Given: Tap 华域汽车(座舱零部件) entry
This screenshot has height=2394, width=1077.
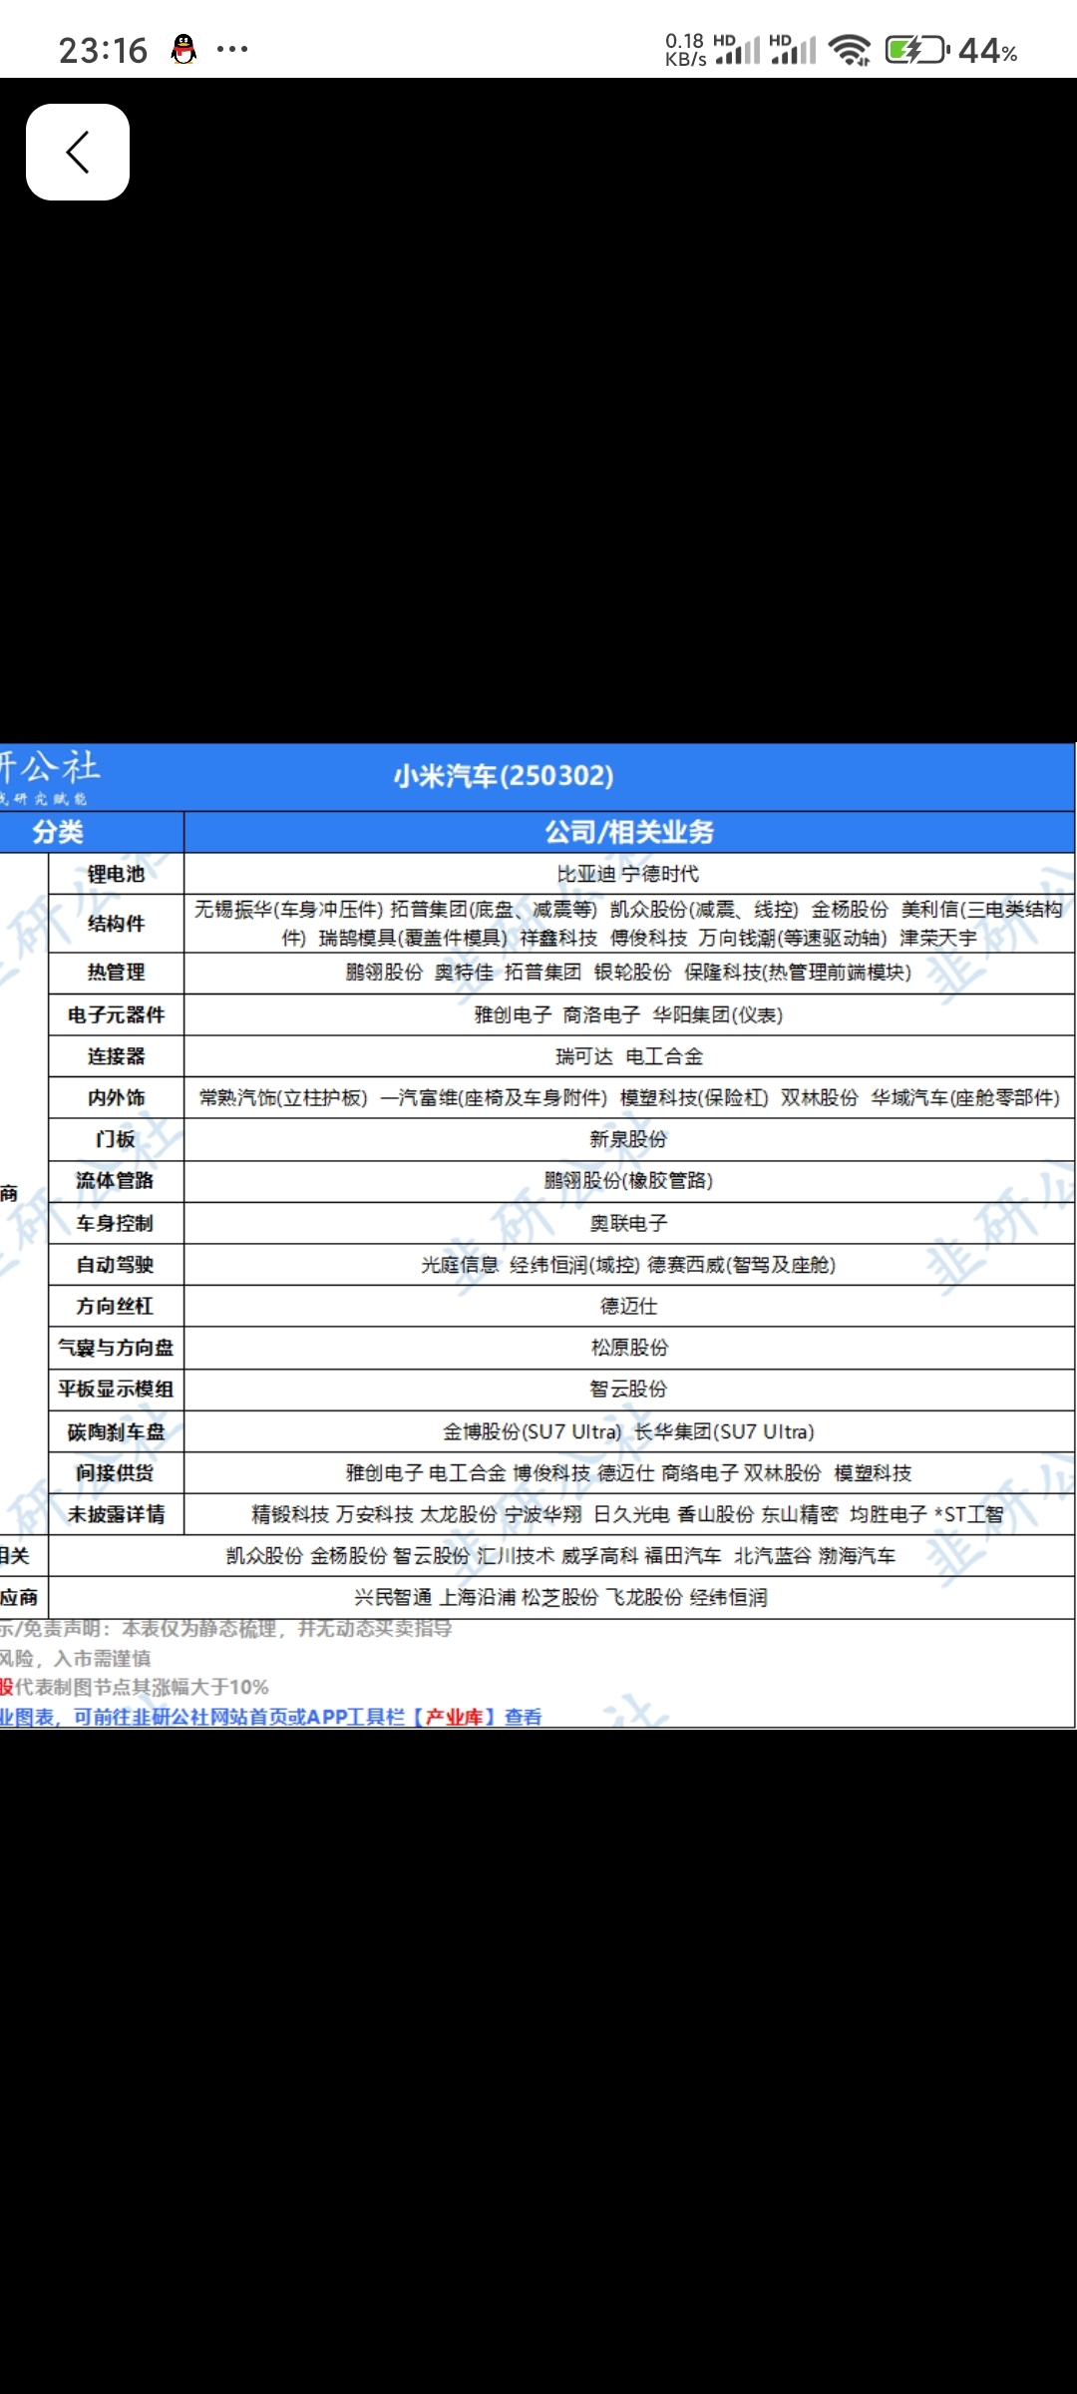Looking at the screenshot, I should (965, 1097).
